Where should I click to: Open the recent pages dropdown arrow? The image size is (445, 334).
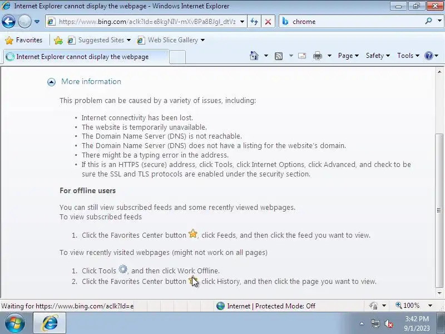pos(37,22)
